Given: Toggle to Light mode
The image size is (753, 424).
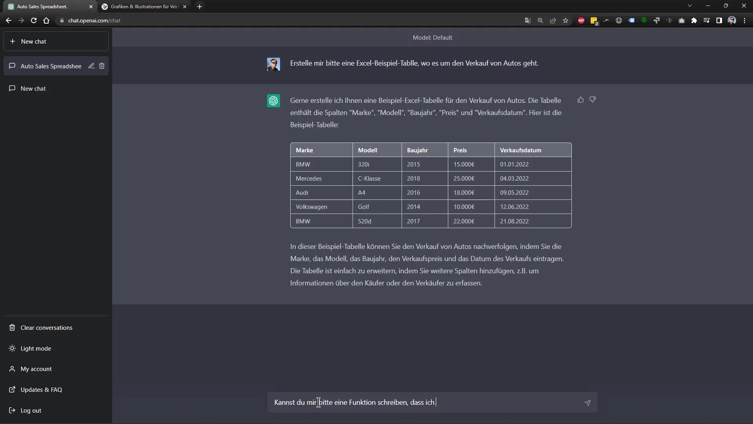Looking at the screenshot, I should [35, 348].
